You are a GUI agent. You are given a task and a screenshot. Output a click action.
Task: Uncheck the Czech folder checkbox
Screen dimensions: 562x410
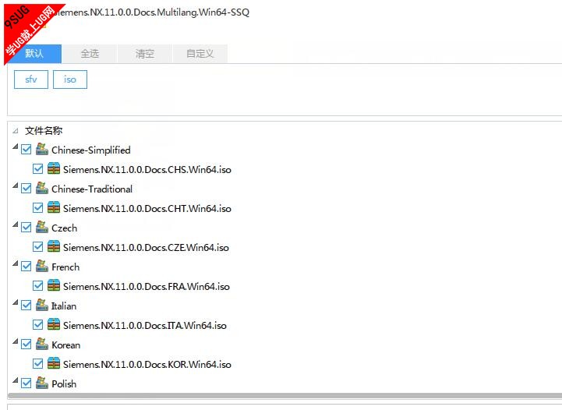pyautogui.click(x=27, y=228)
